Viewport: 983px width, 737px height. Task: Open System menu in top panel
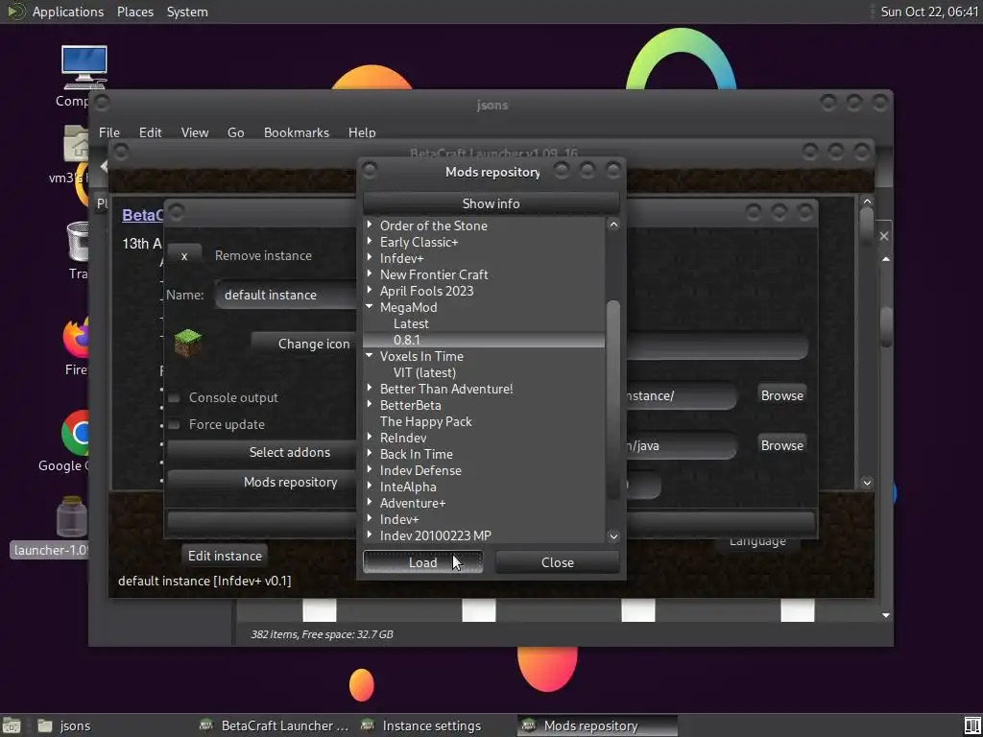pyautogui.click(x=187, y=12)
